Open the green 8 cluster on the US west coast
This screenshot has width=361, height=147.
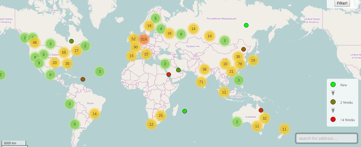[35, 57]
